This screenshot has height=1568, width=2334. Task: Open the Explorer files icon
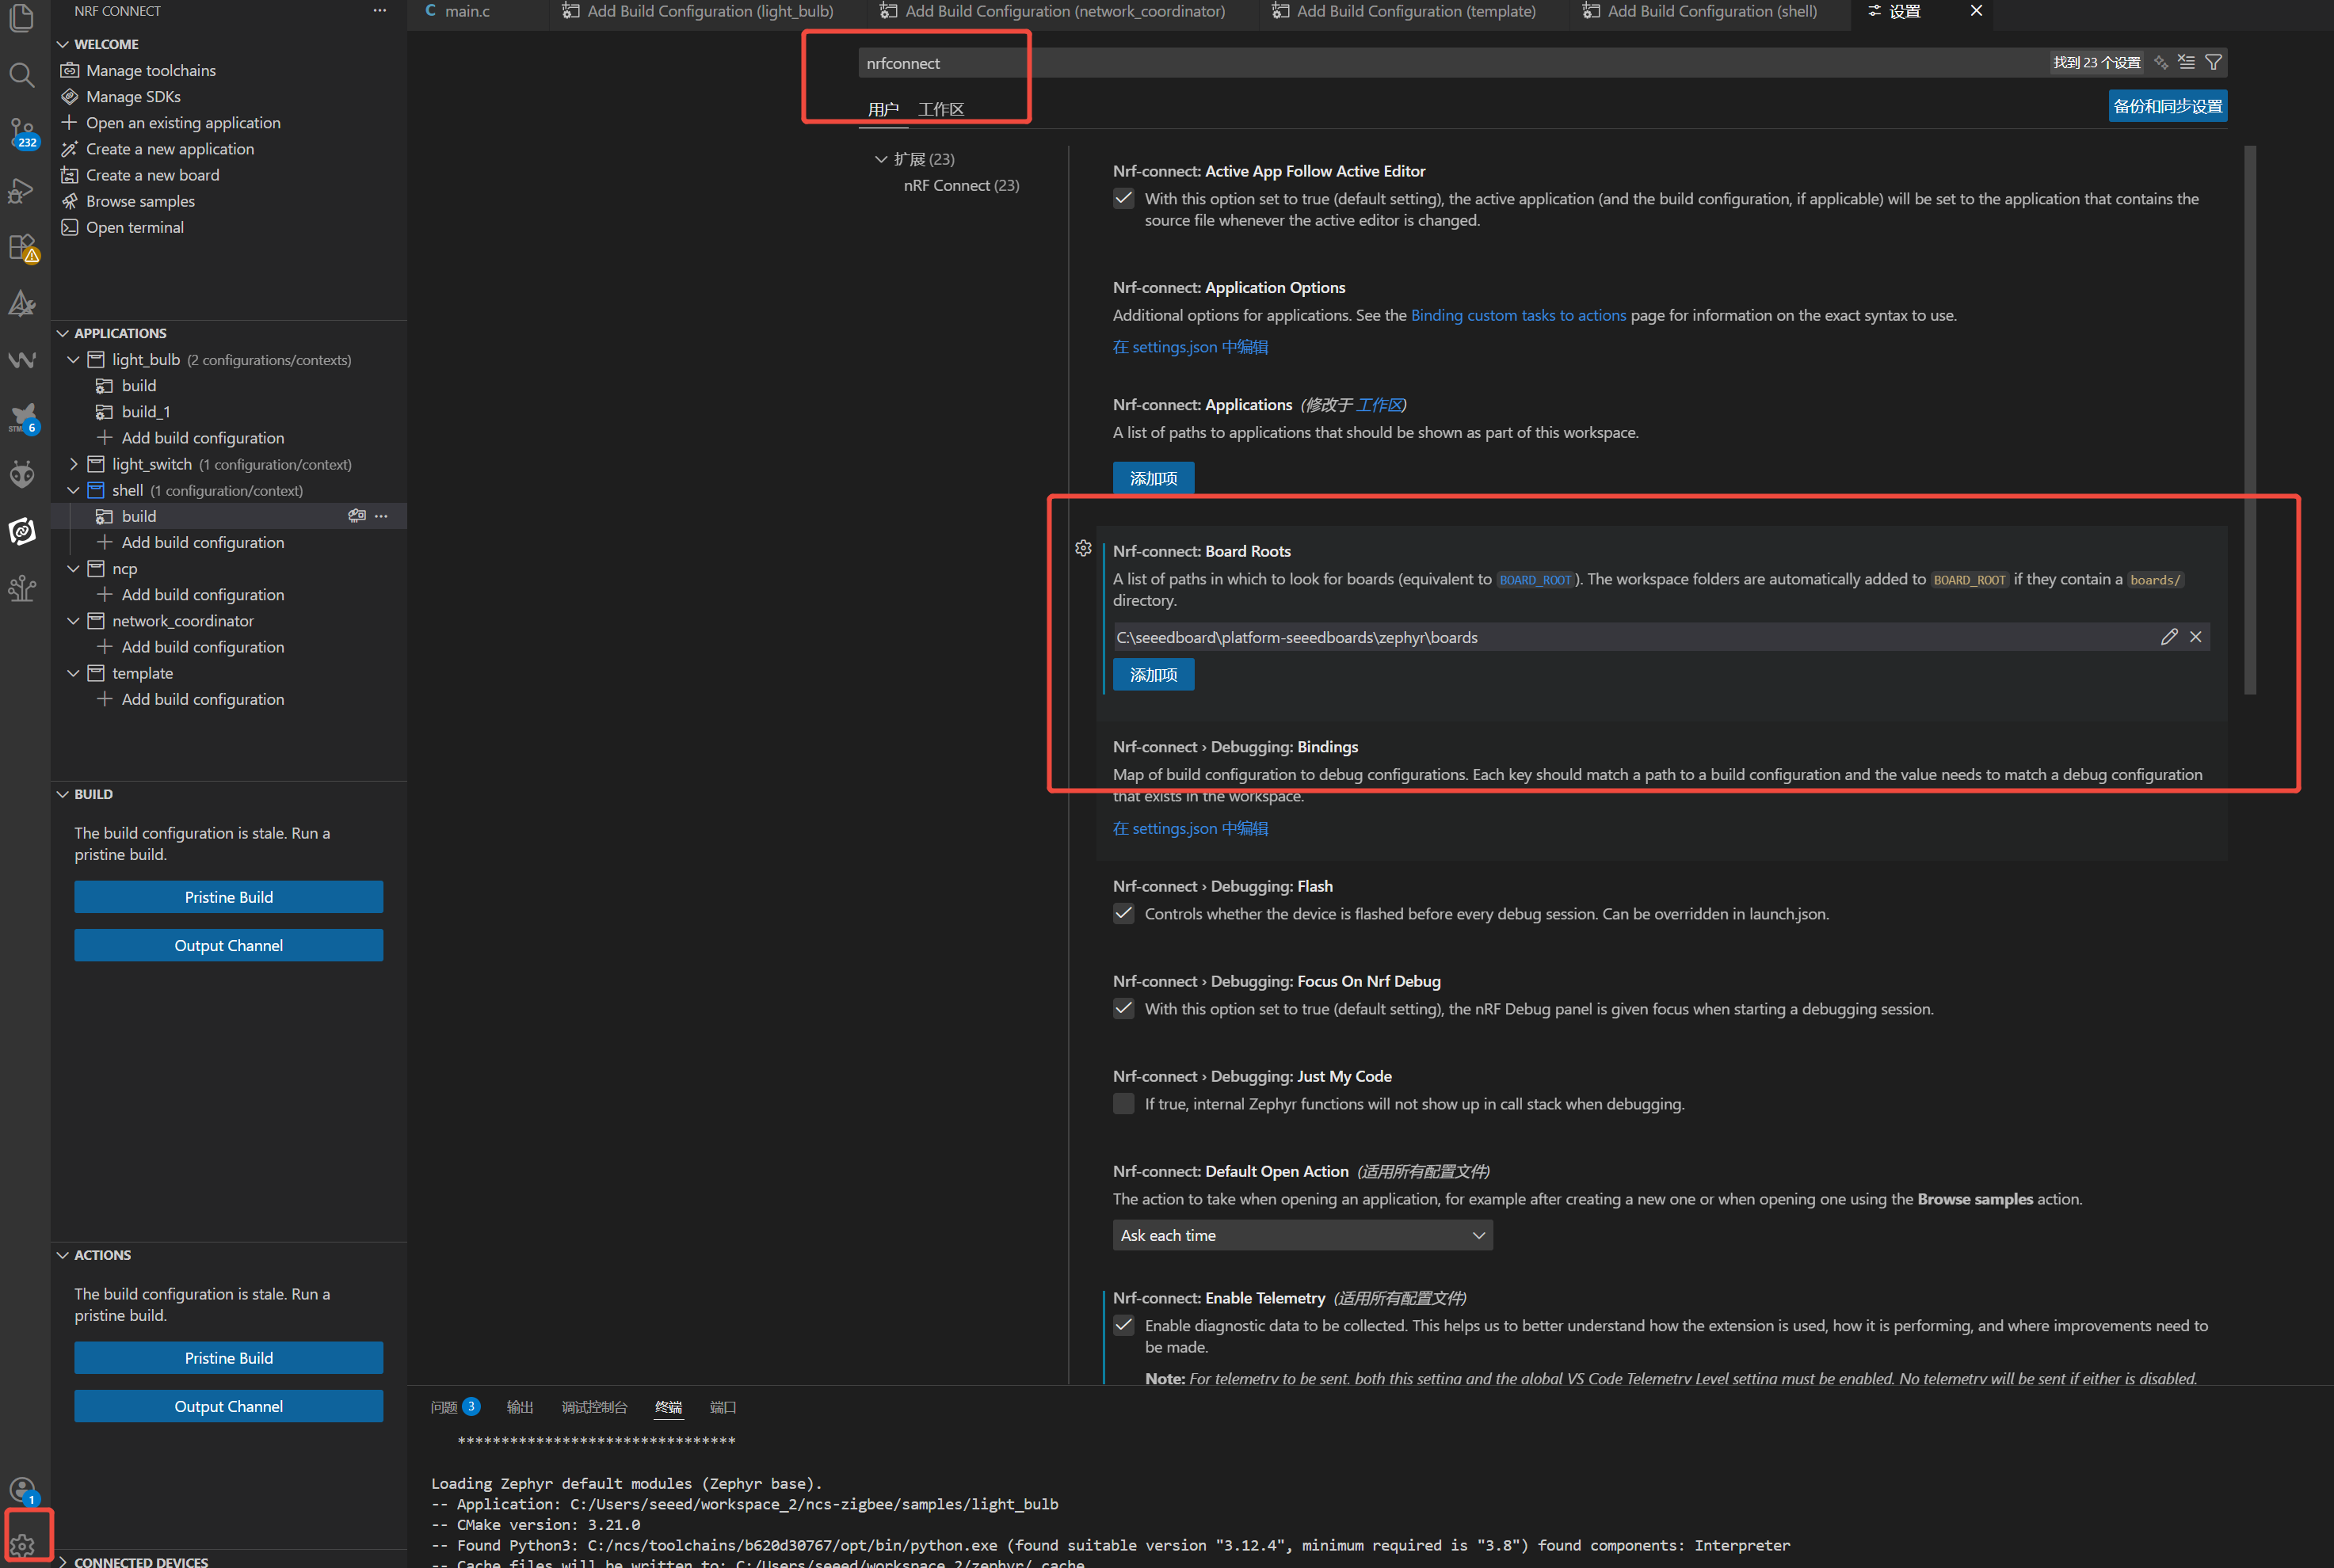coord(21,18)
